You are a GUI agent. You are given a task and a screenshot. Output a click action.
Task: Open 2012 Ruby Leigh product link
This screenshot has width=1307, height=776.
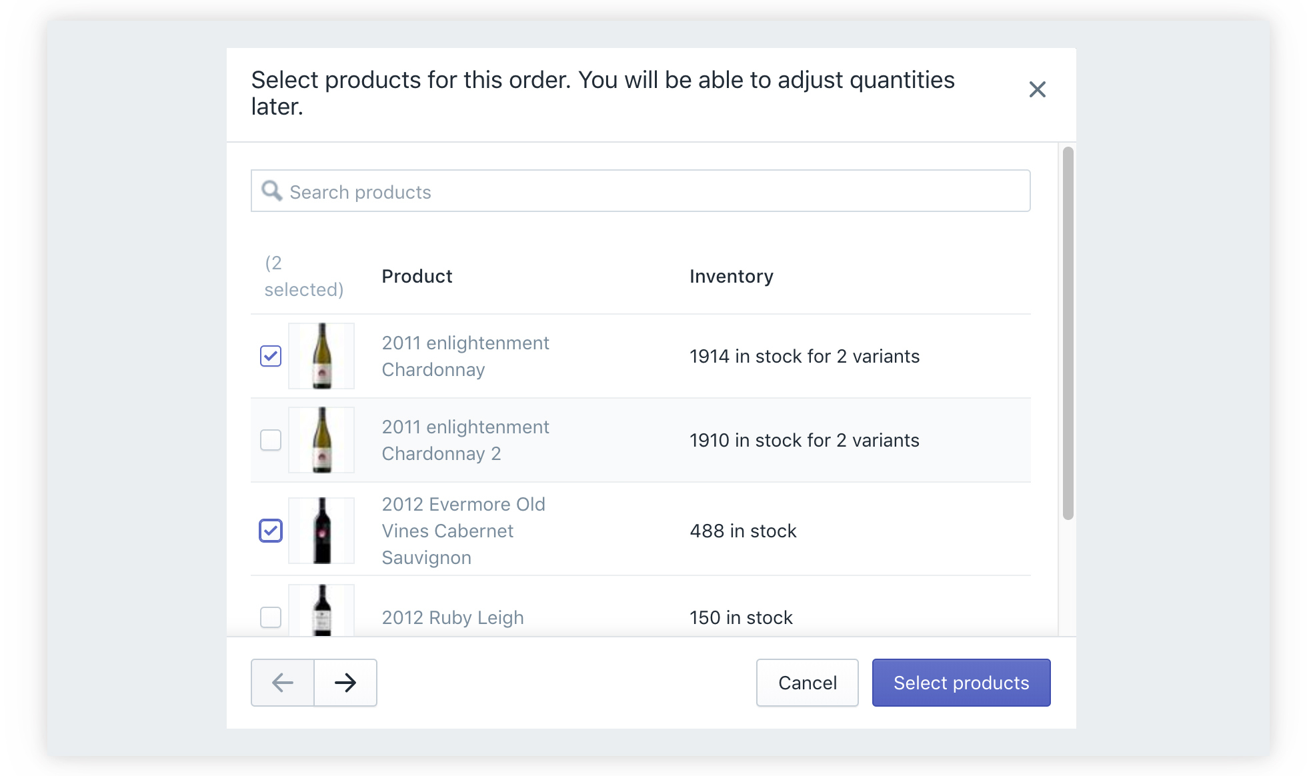pos(453,617)
